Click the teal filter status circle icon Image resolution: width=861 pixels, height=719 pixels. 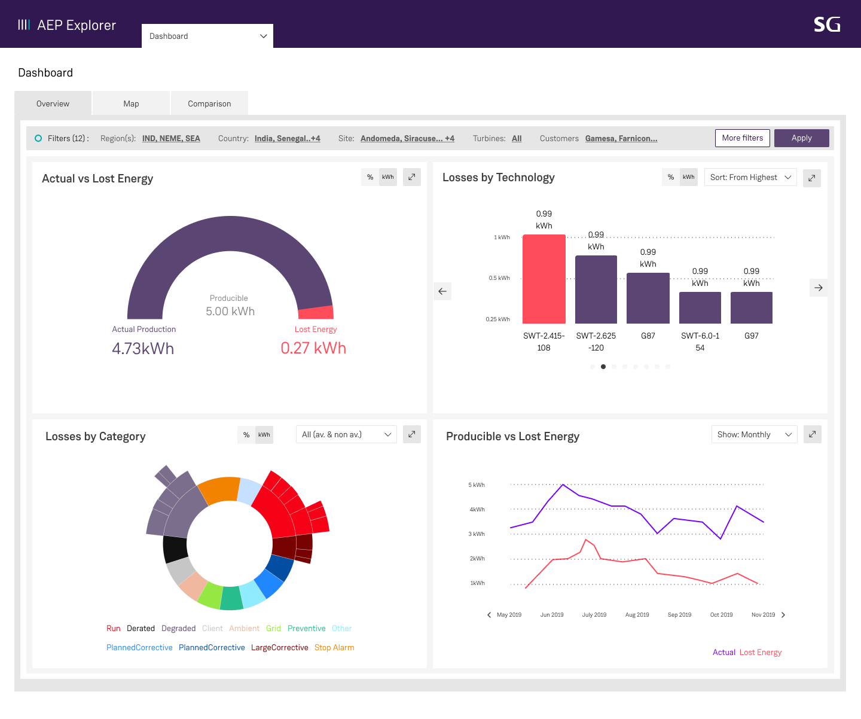(x=38, y=138)
